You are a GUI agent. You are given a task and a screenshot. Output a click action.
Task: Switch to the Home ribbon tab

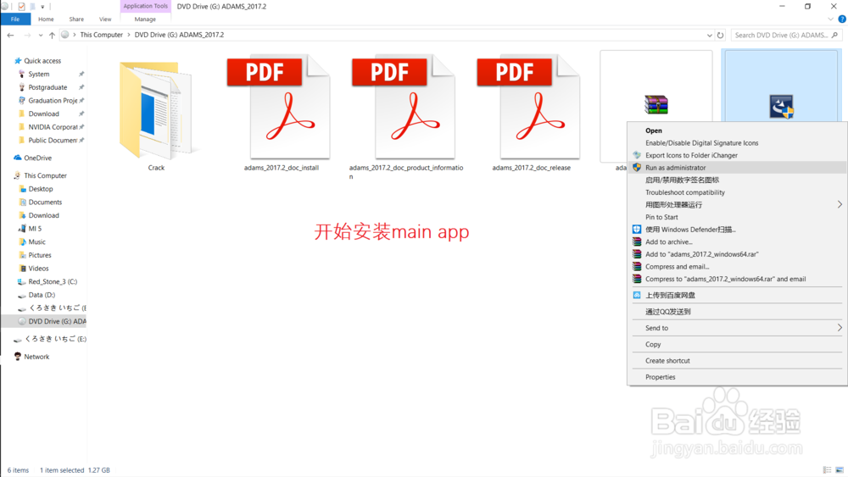pyautogui.click(x=46, y=19)
